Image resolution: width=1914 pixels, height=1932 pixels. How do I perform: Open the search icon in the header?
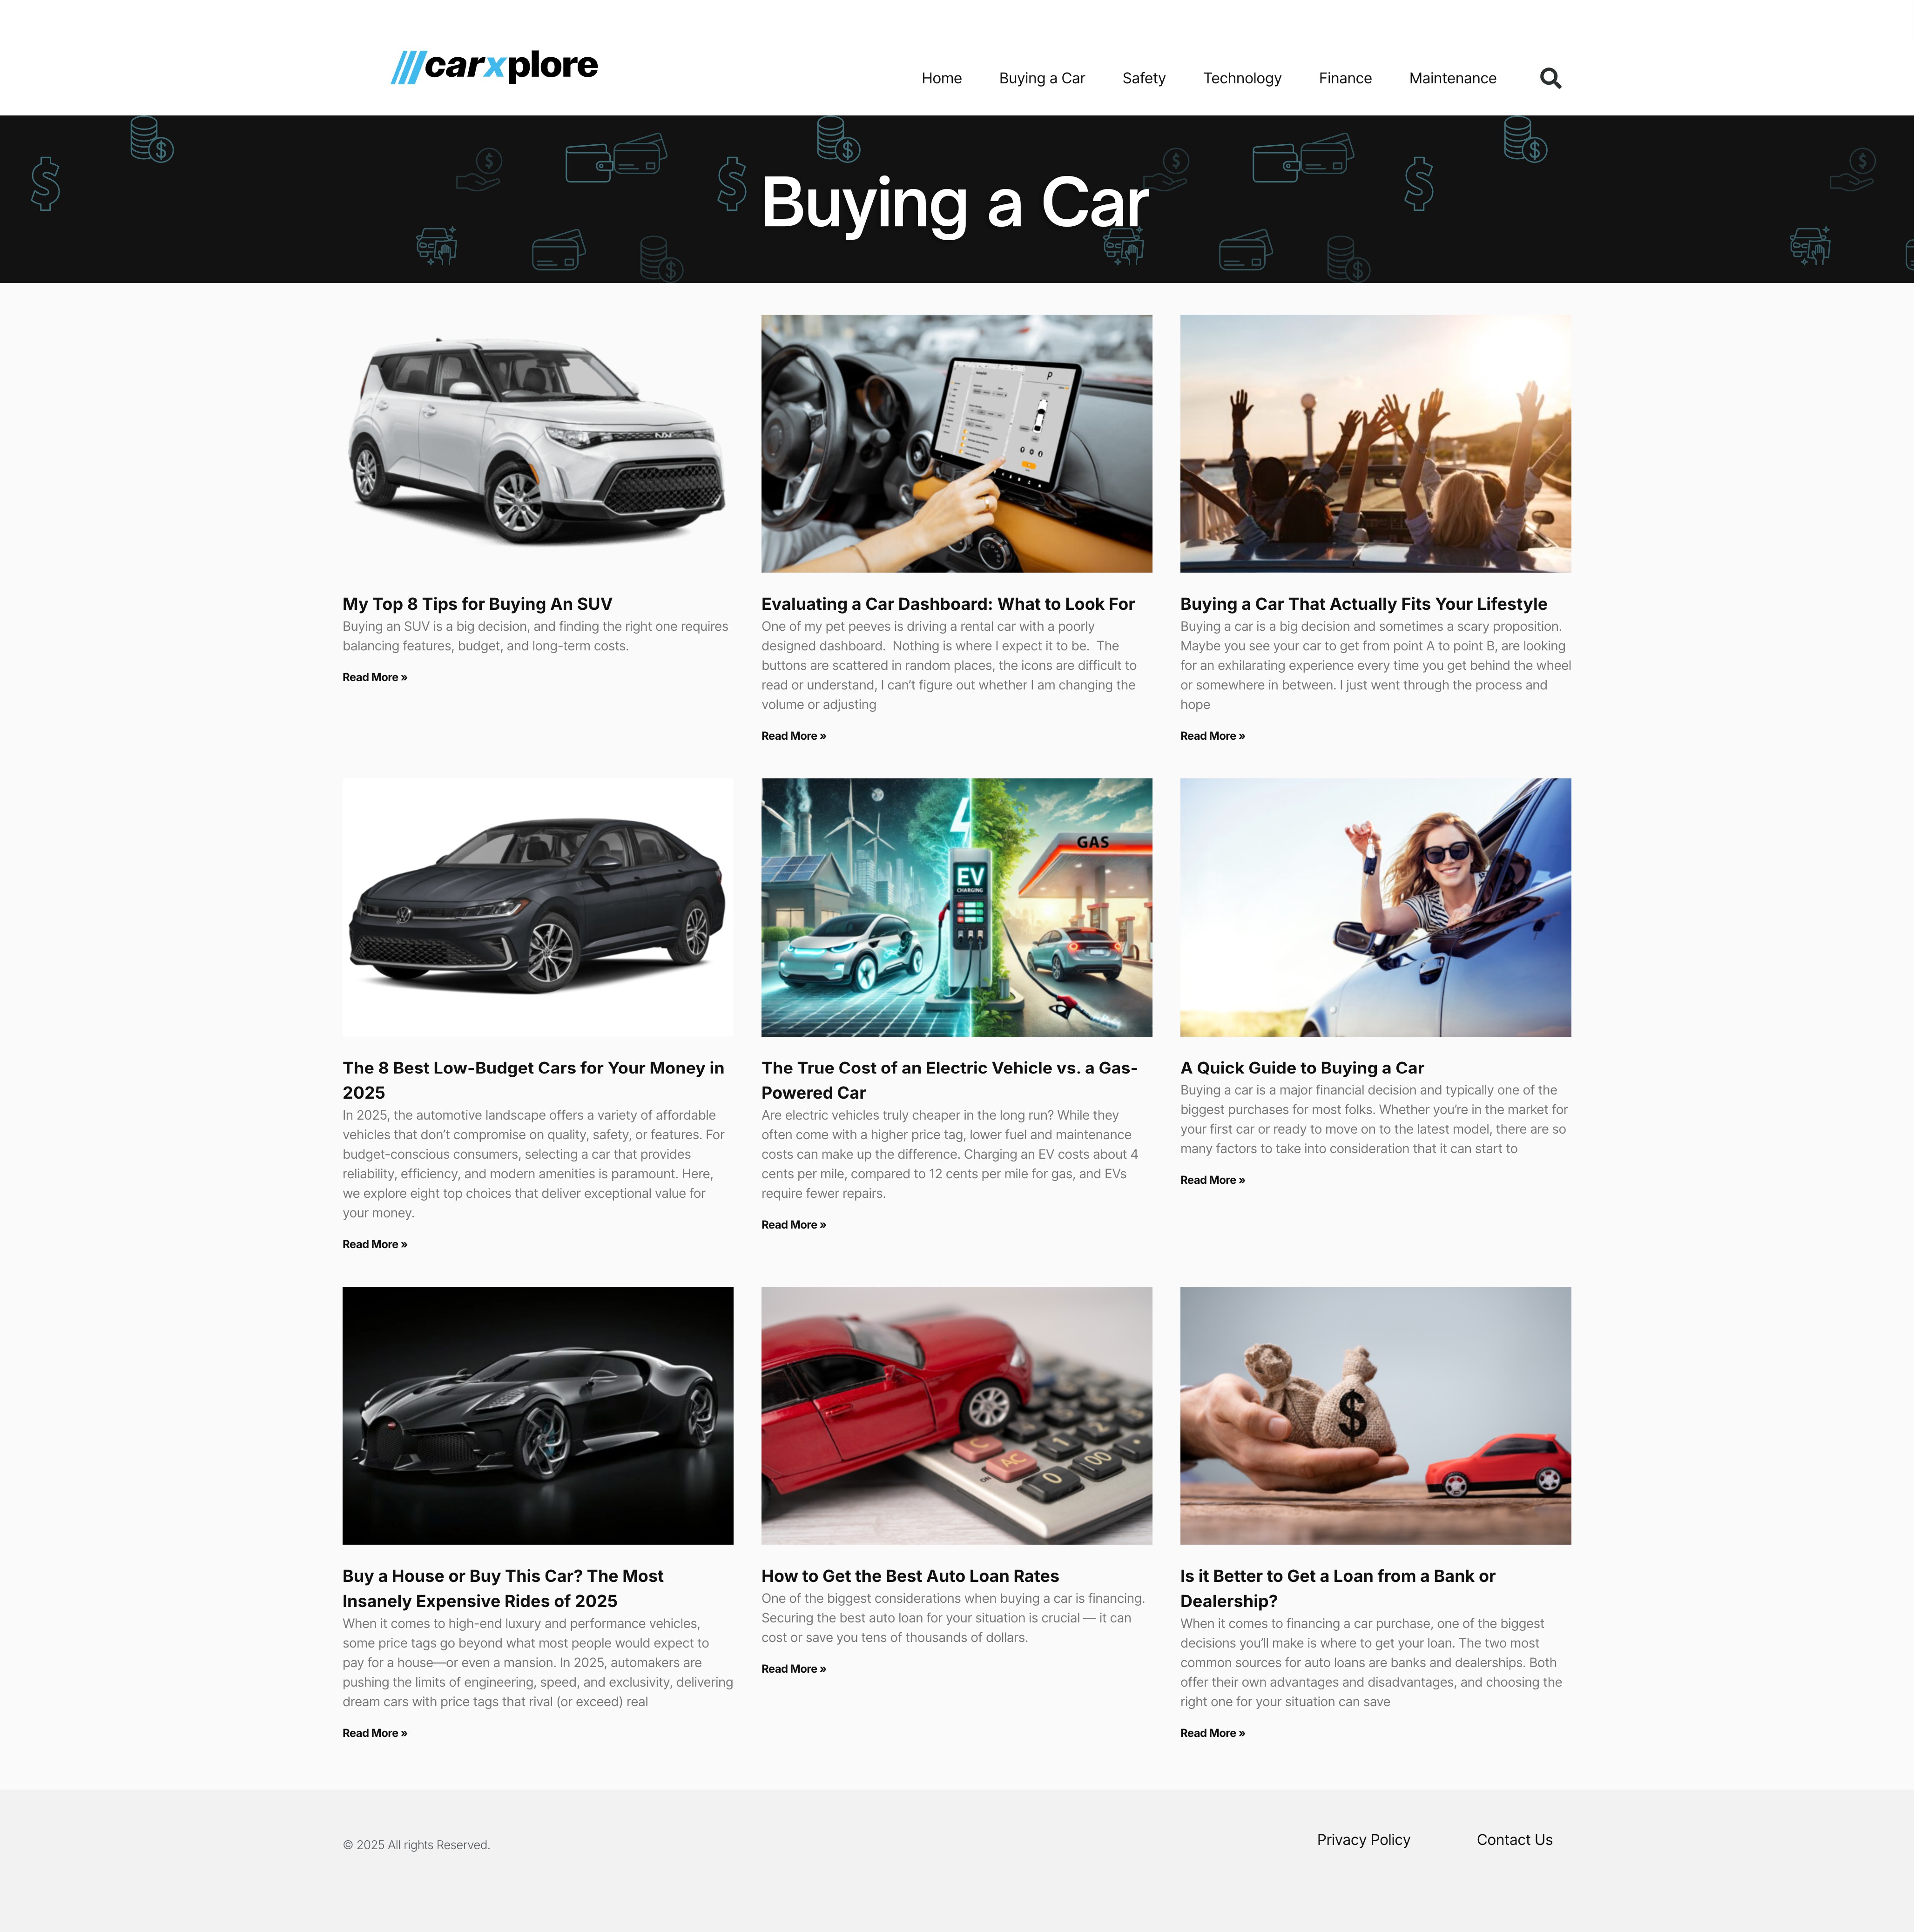[1550, 78]
